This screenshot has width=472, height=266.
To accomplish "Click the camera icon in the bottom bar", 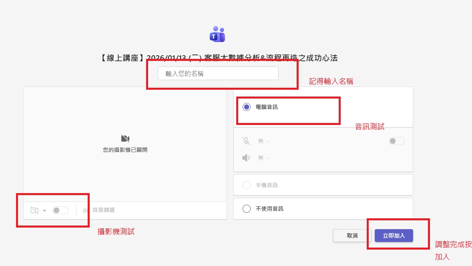I will click(34, 210).
